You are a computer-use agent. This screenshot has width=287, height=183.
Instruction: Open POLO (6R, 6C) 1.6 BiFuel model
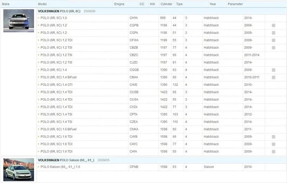click(x=58, y=129)
